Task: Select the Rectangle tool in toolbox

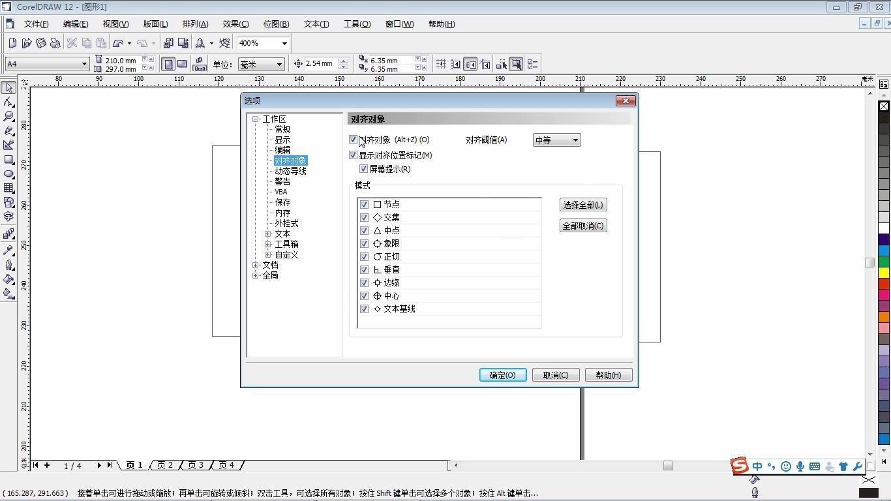Action: (8, 160)
